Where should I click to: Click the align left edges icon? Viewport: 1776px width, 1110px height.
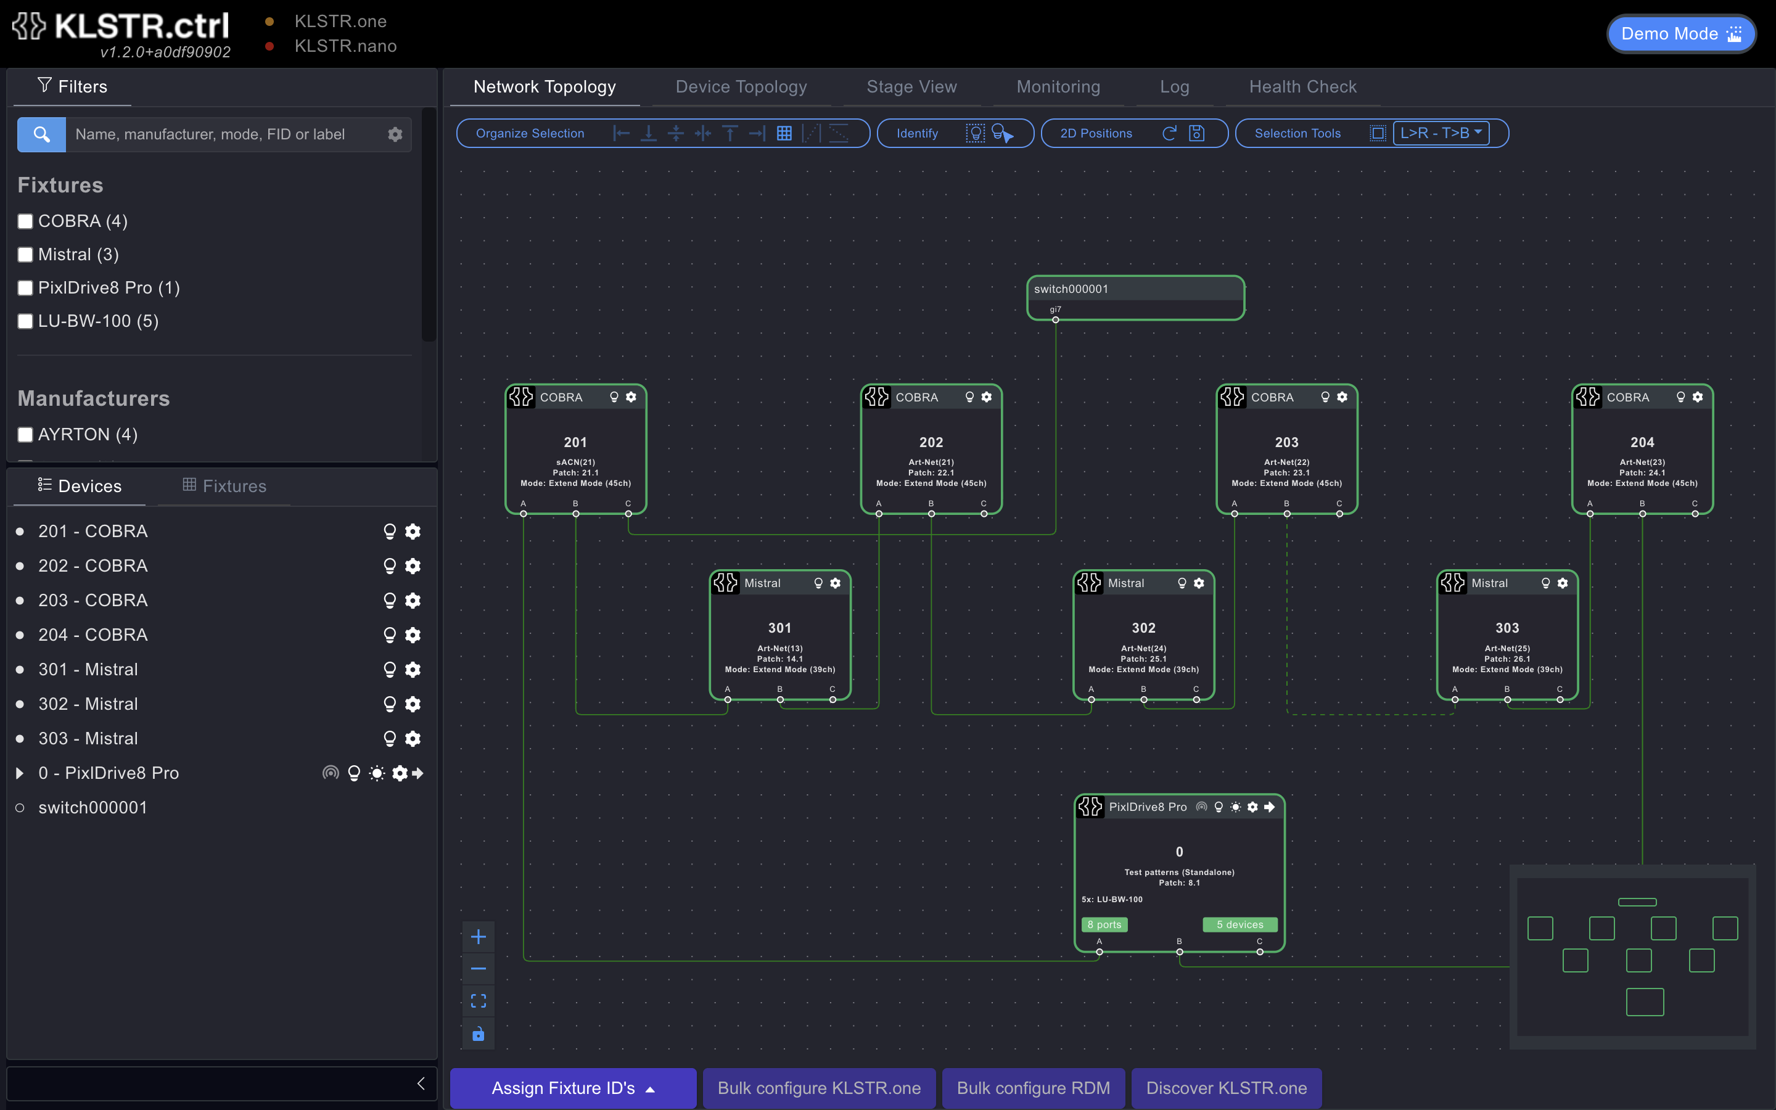point(622,133)
